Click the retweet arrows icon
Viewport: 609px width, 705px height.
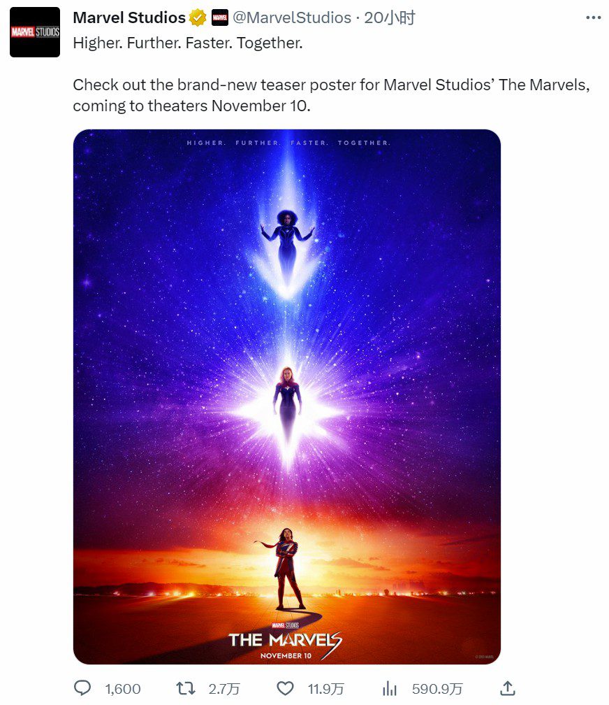pyautogui.click(x=186, y=688)
